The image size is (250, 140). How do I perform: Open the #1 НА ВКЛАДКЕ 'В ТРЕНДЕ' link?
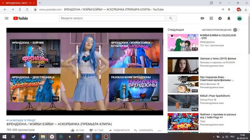pos(21,121)
